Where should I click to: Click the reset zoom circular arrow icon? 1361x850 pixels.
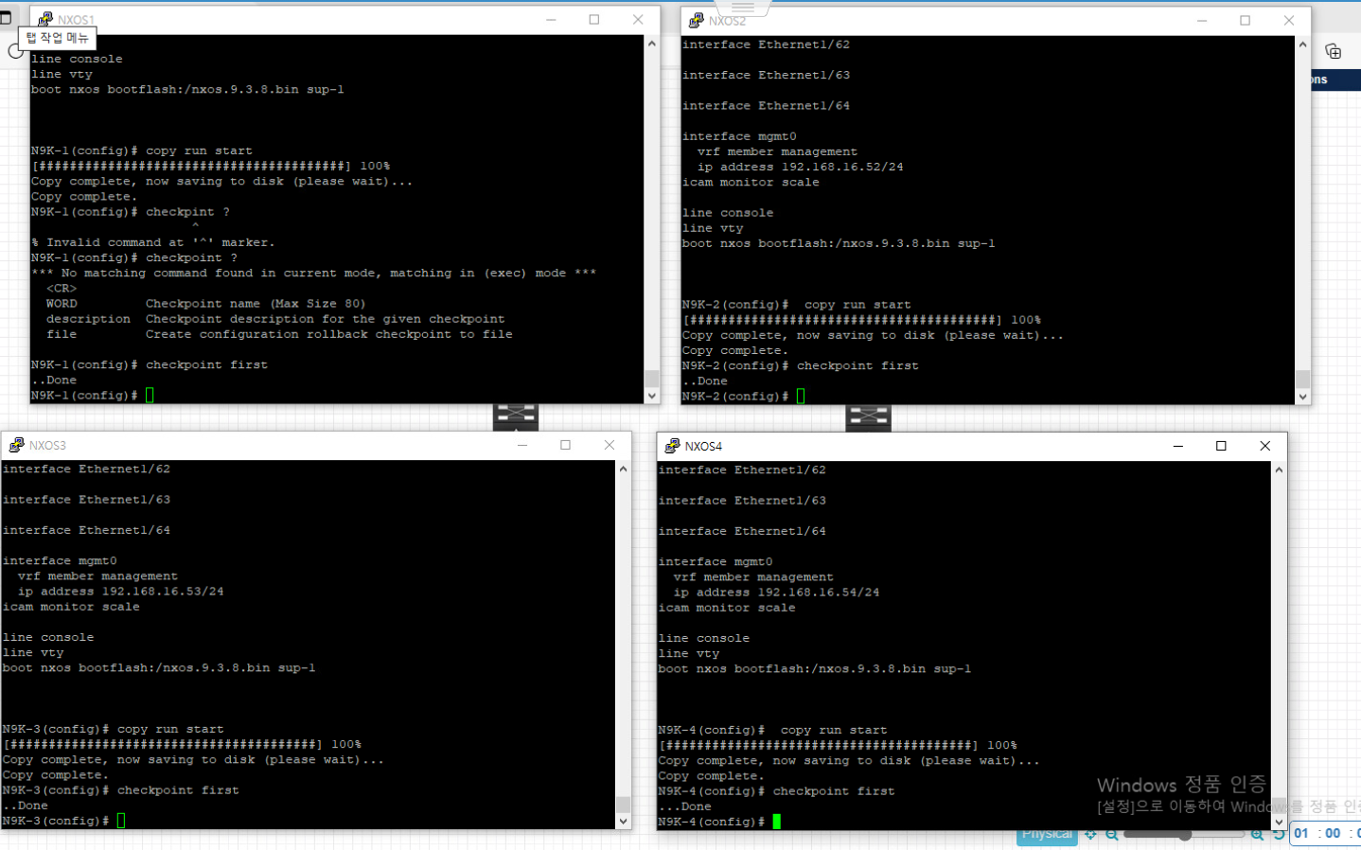pos(1279,834)
